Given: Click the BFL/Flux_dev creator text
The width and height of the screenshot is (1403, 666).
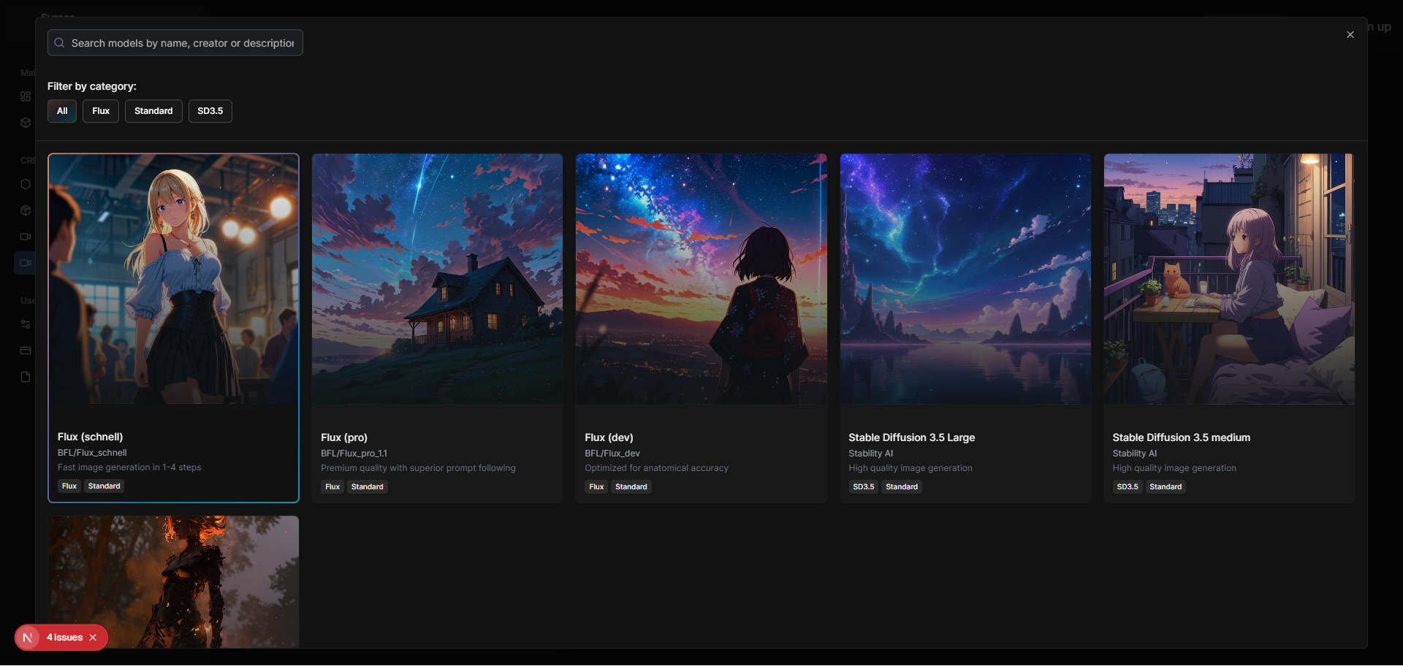Looking at the screenshot, I should 612,453.
